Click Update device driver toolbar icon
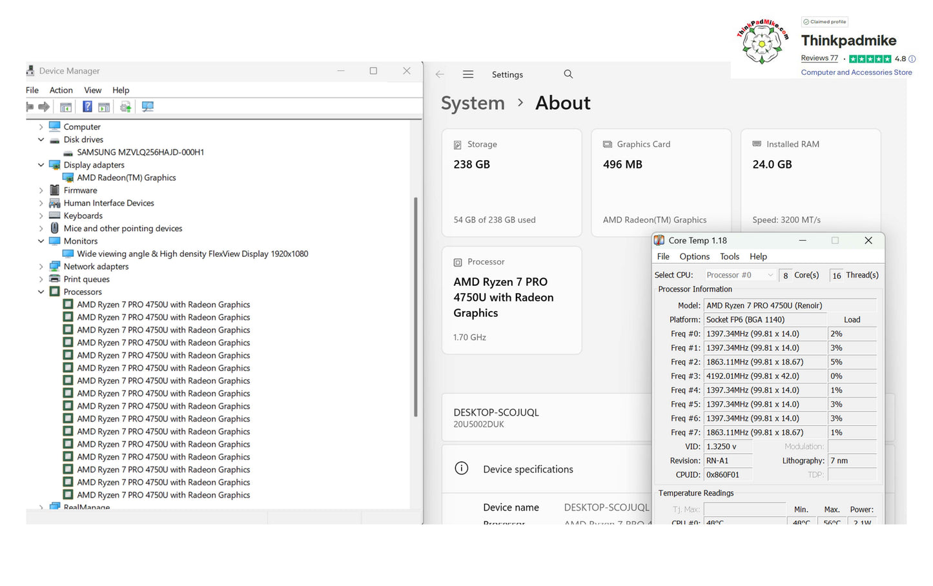The height and width of the screenshot is (586, 933). [x=125, y=106]
